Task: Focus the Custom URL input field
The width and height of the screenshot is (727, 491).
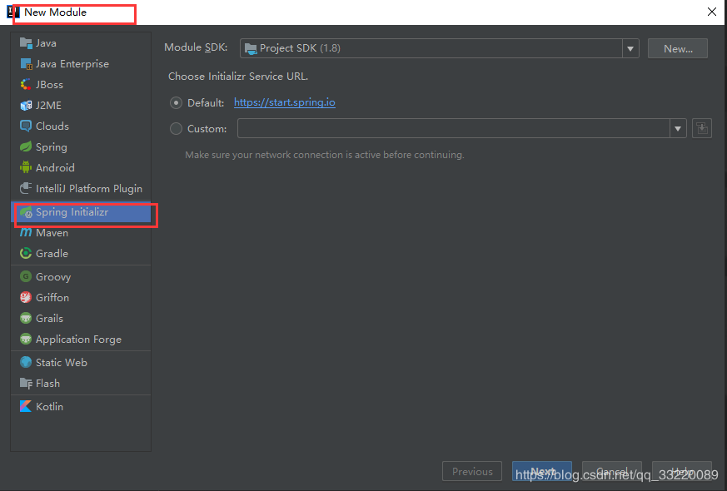Action: pyautogui.click(x=454, y=128)
